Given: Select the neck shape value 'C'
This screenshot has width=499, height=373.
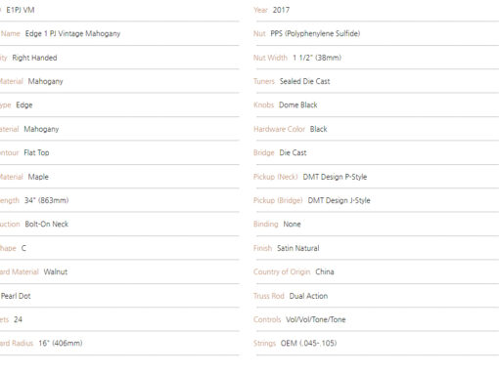Looking at the screenshot, I should click(x=23, y=248).
